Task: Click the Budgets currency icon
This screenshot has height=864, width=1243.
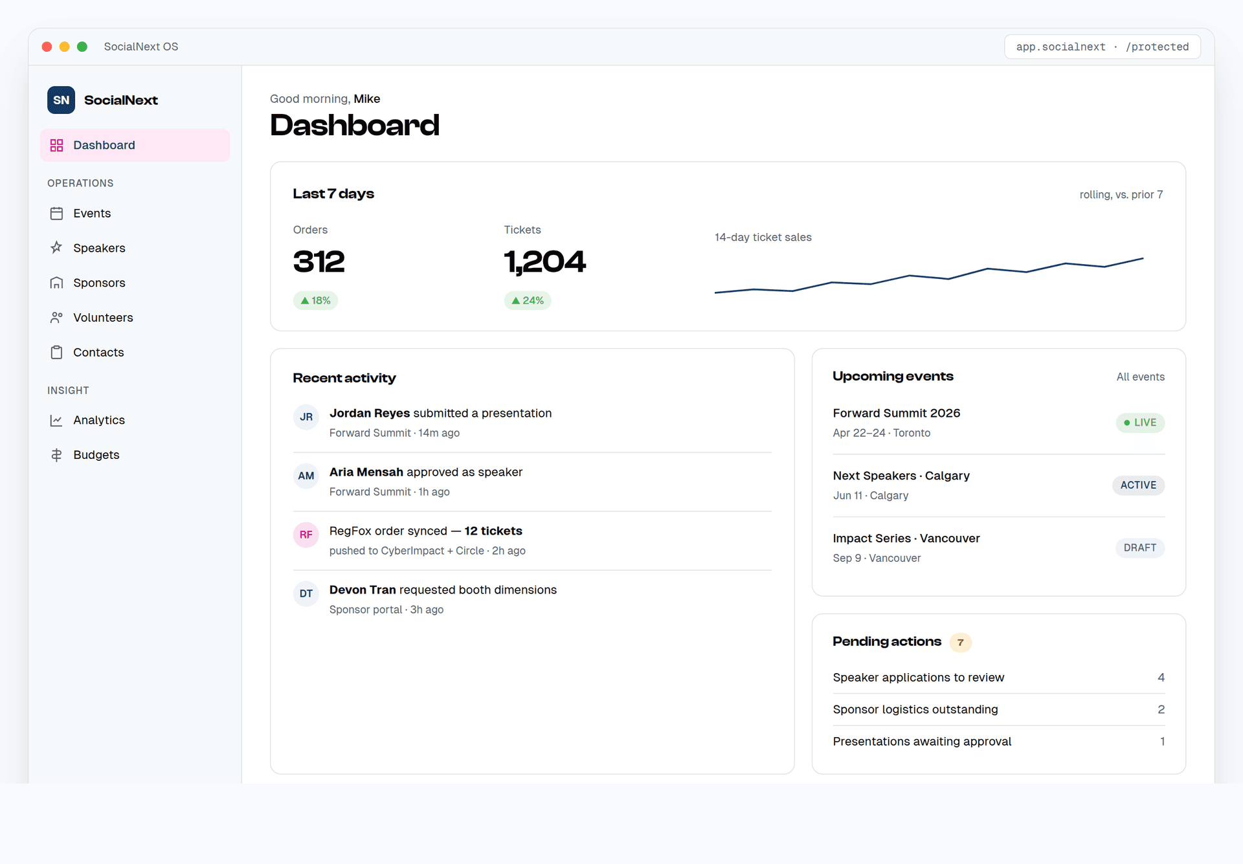Action: point(57,455)
